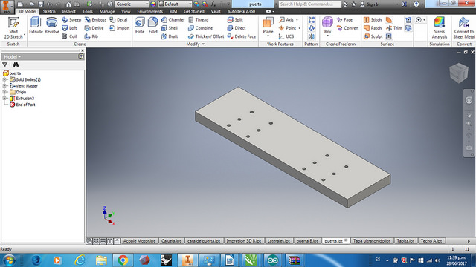476x267 pixels.
Task: Select the Delete Face tool
Action: [241, 36]
